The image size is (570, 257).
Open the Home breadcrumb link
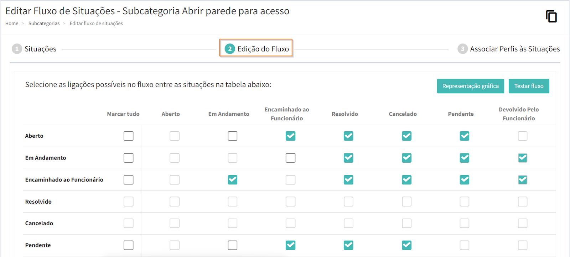(12, 23)
